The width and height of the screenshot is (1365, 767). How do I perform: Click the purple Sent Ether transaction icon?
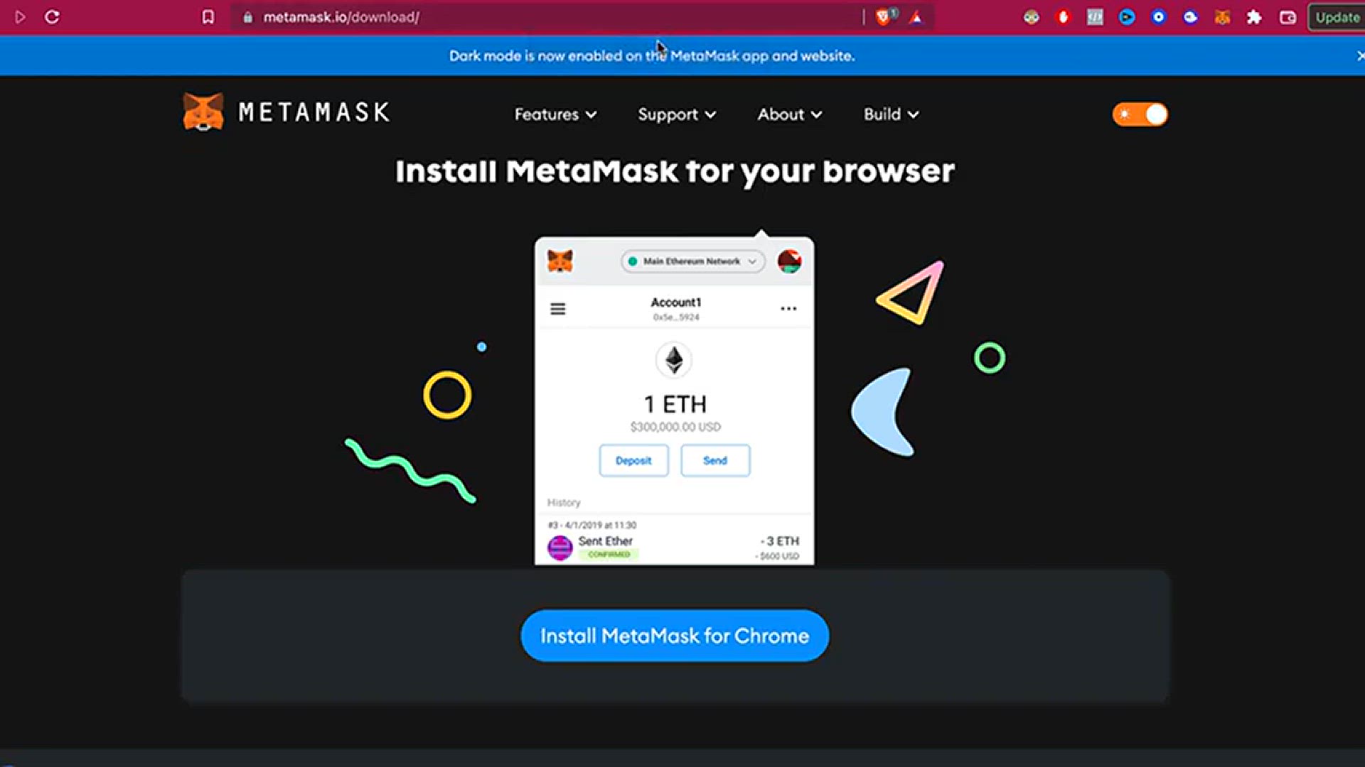[560, 548]
